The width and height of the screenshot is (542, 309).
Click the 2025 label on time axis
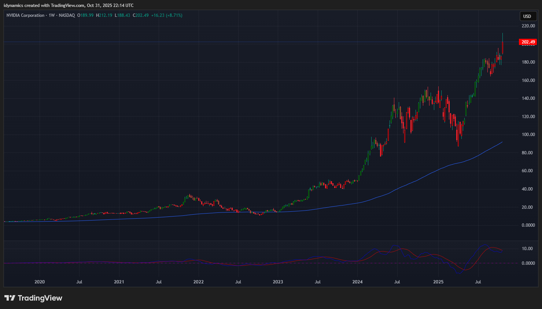[x=438, y=282]
